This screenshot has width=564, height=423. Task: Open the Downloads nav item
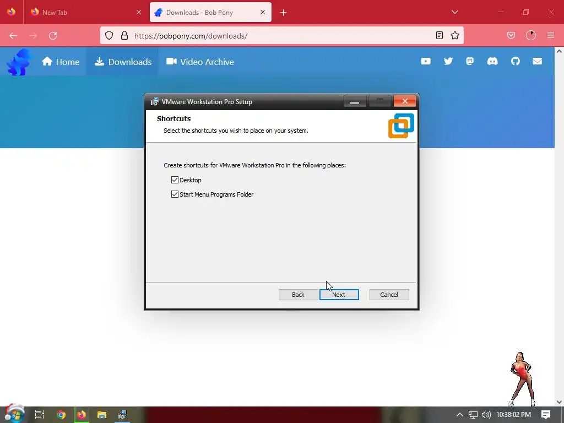point(123,62)
